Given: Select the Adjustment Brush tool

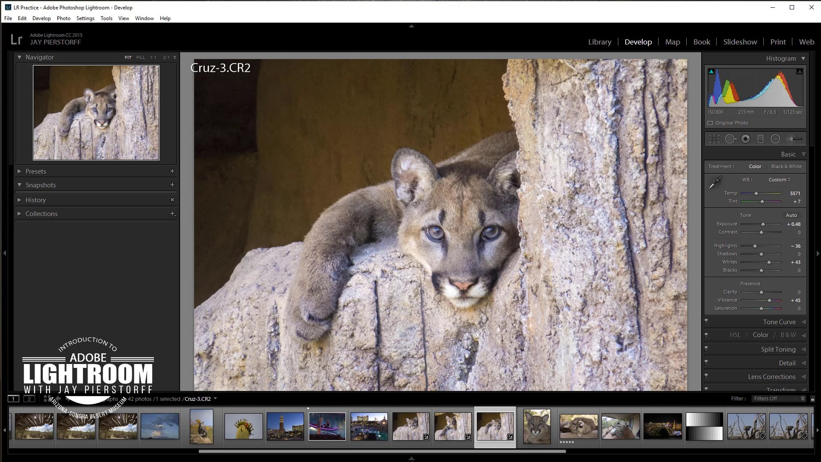Looking at the screenshot, I should [794, 139].
